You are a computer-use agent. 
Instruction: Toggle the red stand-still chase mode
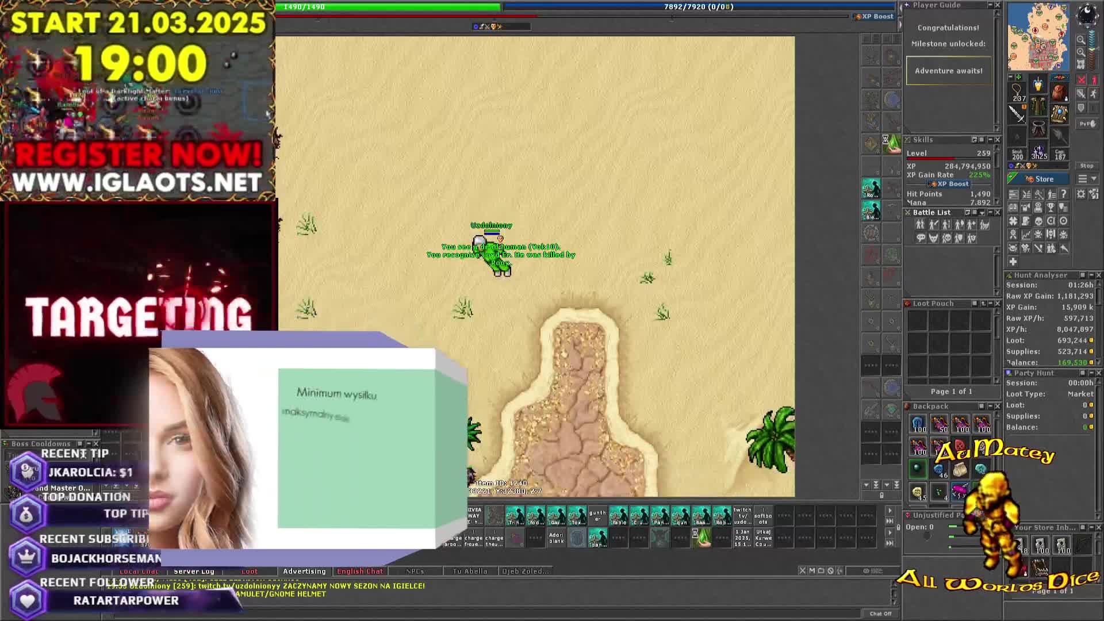[x=1094, y=80]
